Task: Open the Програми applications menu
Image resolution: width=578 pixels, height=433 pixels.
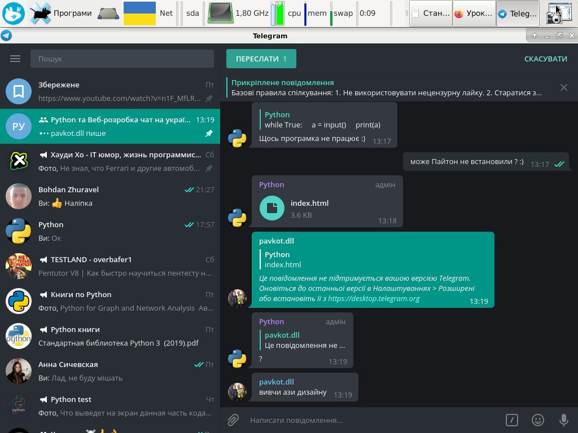Action: 61,14
